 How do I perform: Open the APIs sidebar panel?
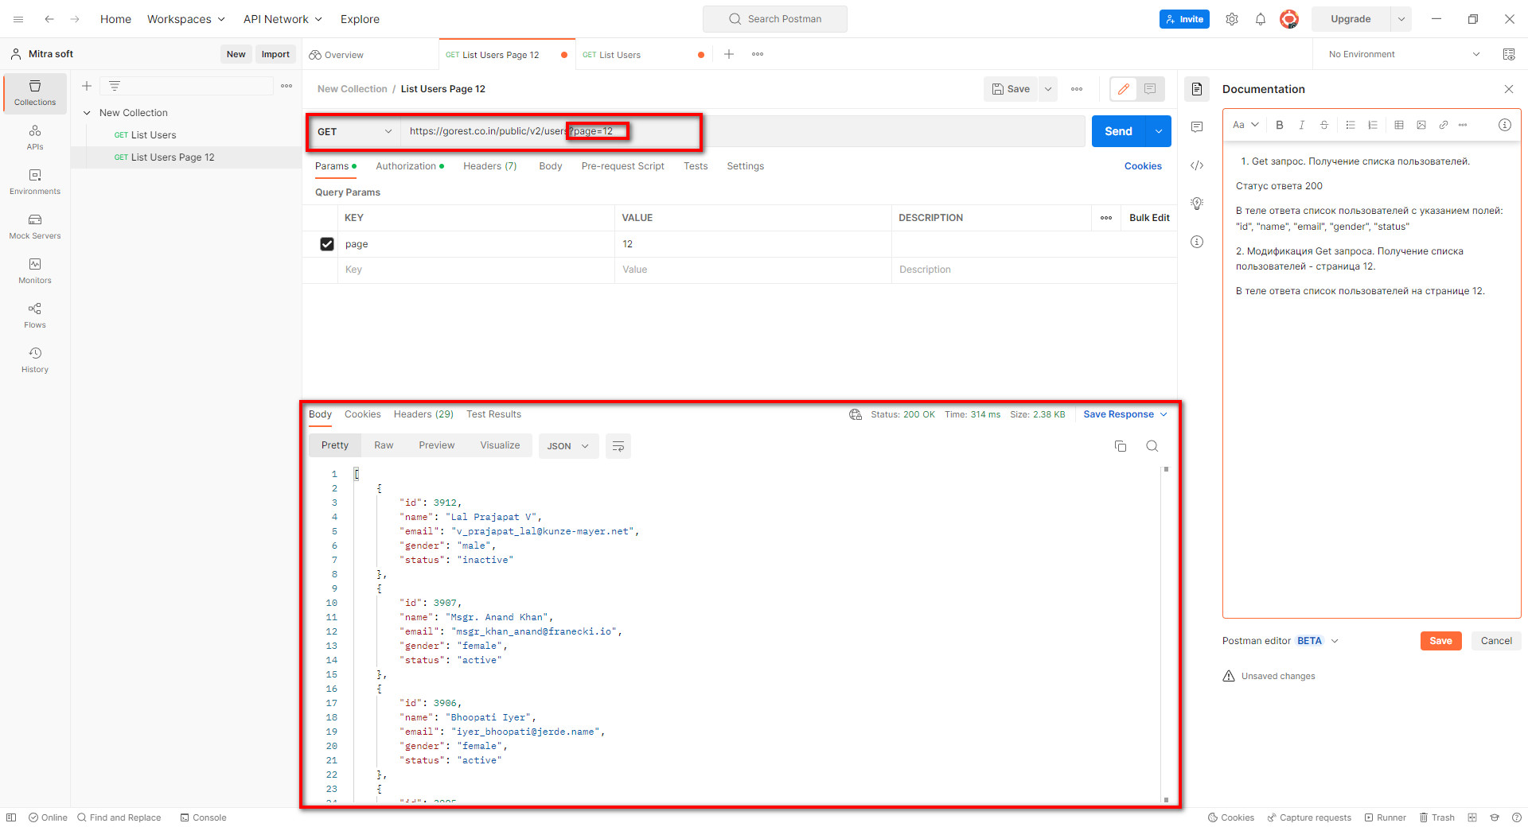35,138
